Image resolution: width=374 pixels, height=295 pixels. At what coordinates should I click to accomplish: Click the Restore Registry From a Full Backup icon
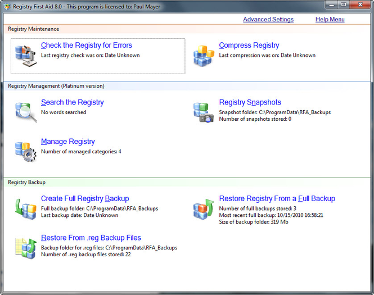pyautogui.click(x=204, y=209)
